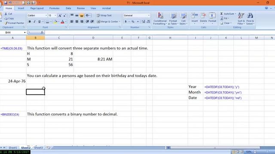
Task: Select column D header
Action: [x=93, y=38]
